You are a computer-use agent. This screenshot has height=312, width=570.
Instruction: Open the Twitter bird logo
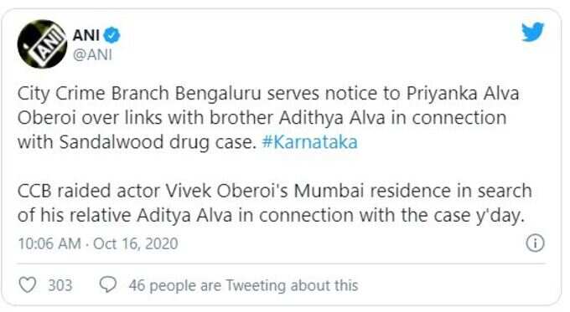point(533,32)
